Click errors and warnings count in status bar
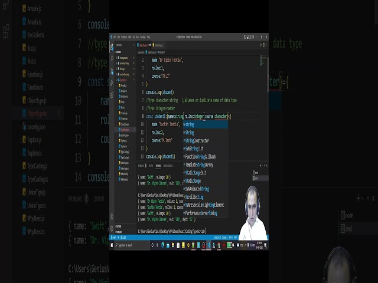This screenshot has height=283, width=378. [122, 238]
